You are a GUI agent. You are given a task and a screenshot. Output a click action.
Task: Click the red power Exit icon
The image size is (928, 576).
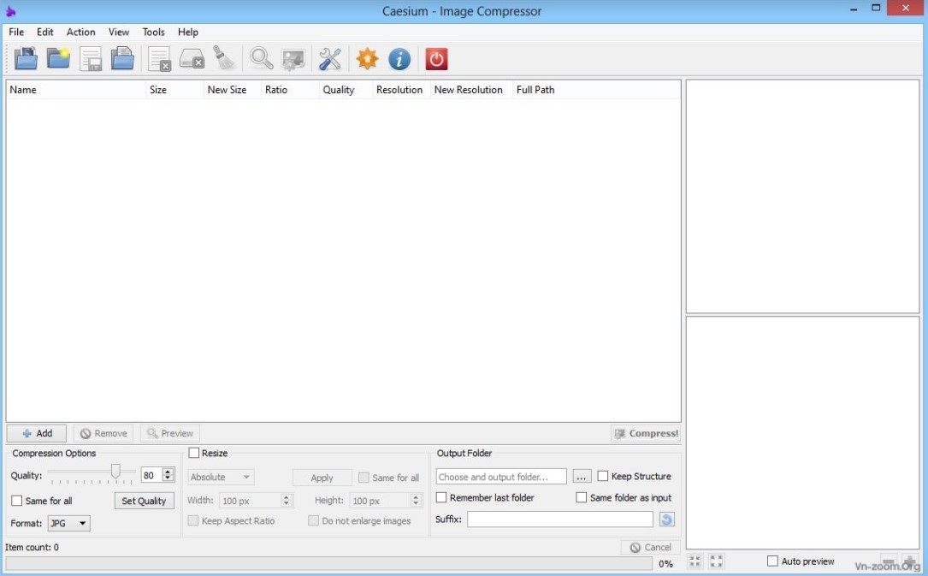pyautogui.click(x=436, y=58)
